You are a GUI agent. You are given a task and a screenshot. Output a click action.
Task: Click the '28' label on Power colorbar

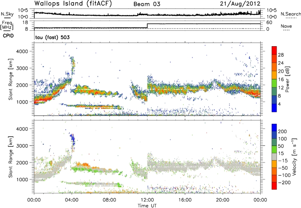click(281, 55)
